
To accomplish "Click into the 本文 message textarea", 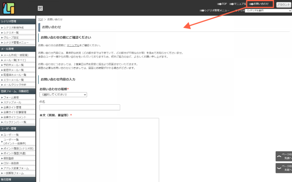I will 99,150.
